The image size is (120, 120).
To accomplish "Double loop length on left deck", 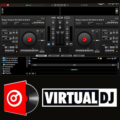I will click(13, 47).
